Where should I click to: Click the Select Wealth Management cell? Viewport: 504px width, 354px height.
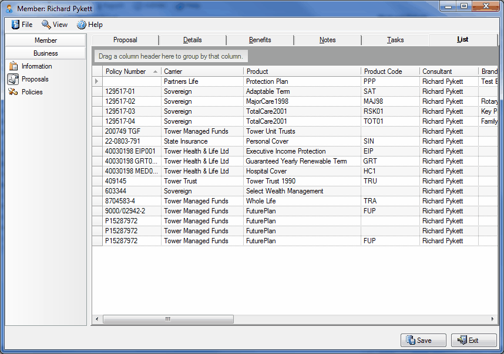(x=302, y=191)
